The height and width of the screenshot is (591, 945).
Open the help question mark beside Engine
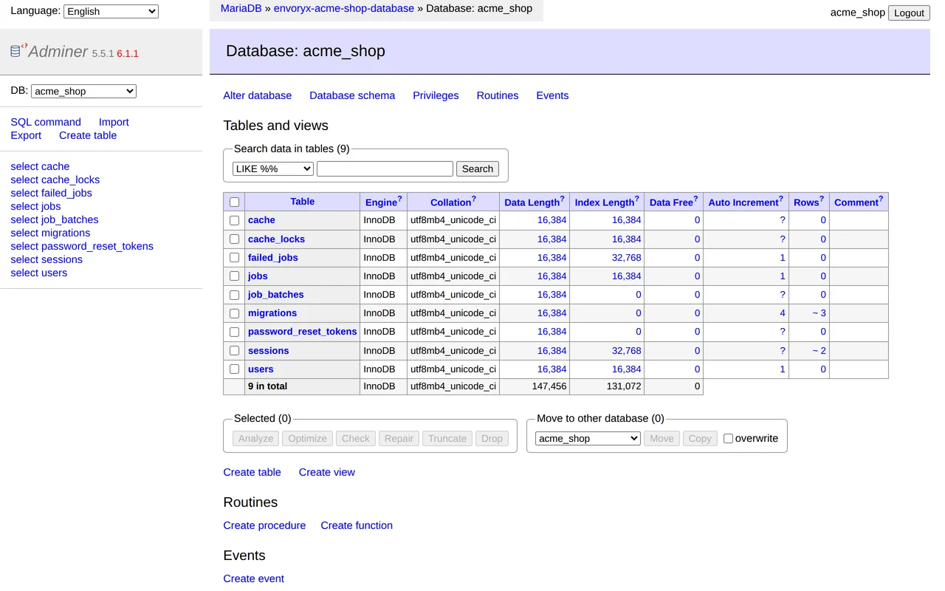click(400, 199)
